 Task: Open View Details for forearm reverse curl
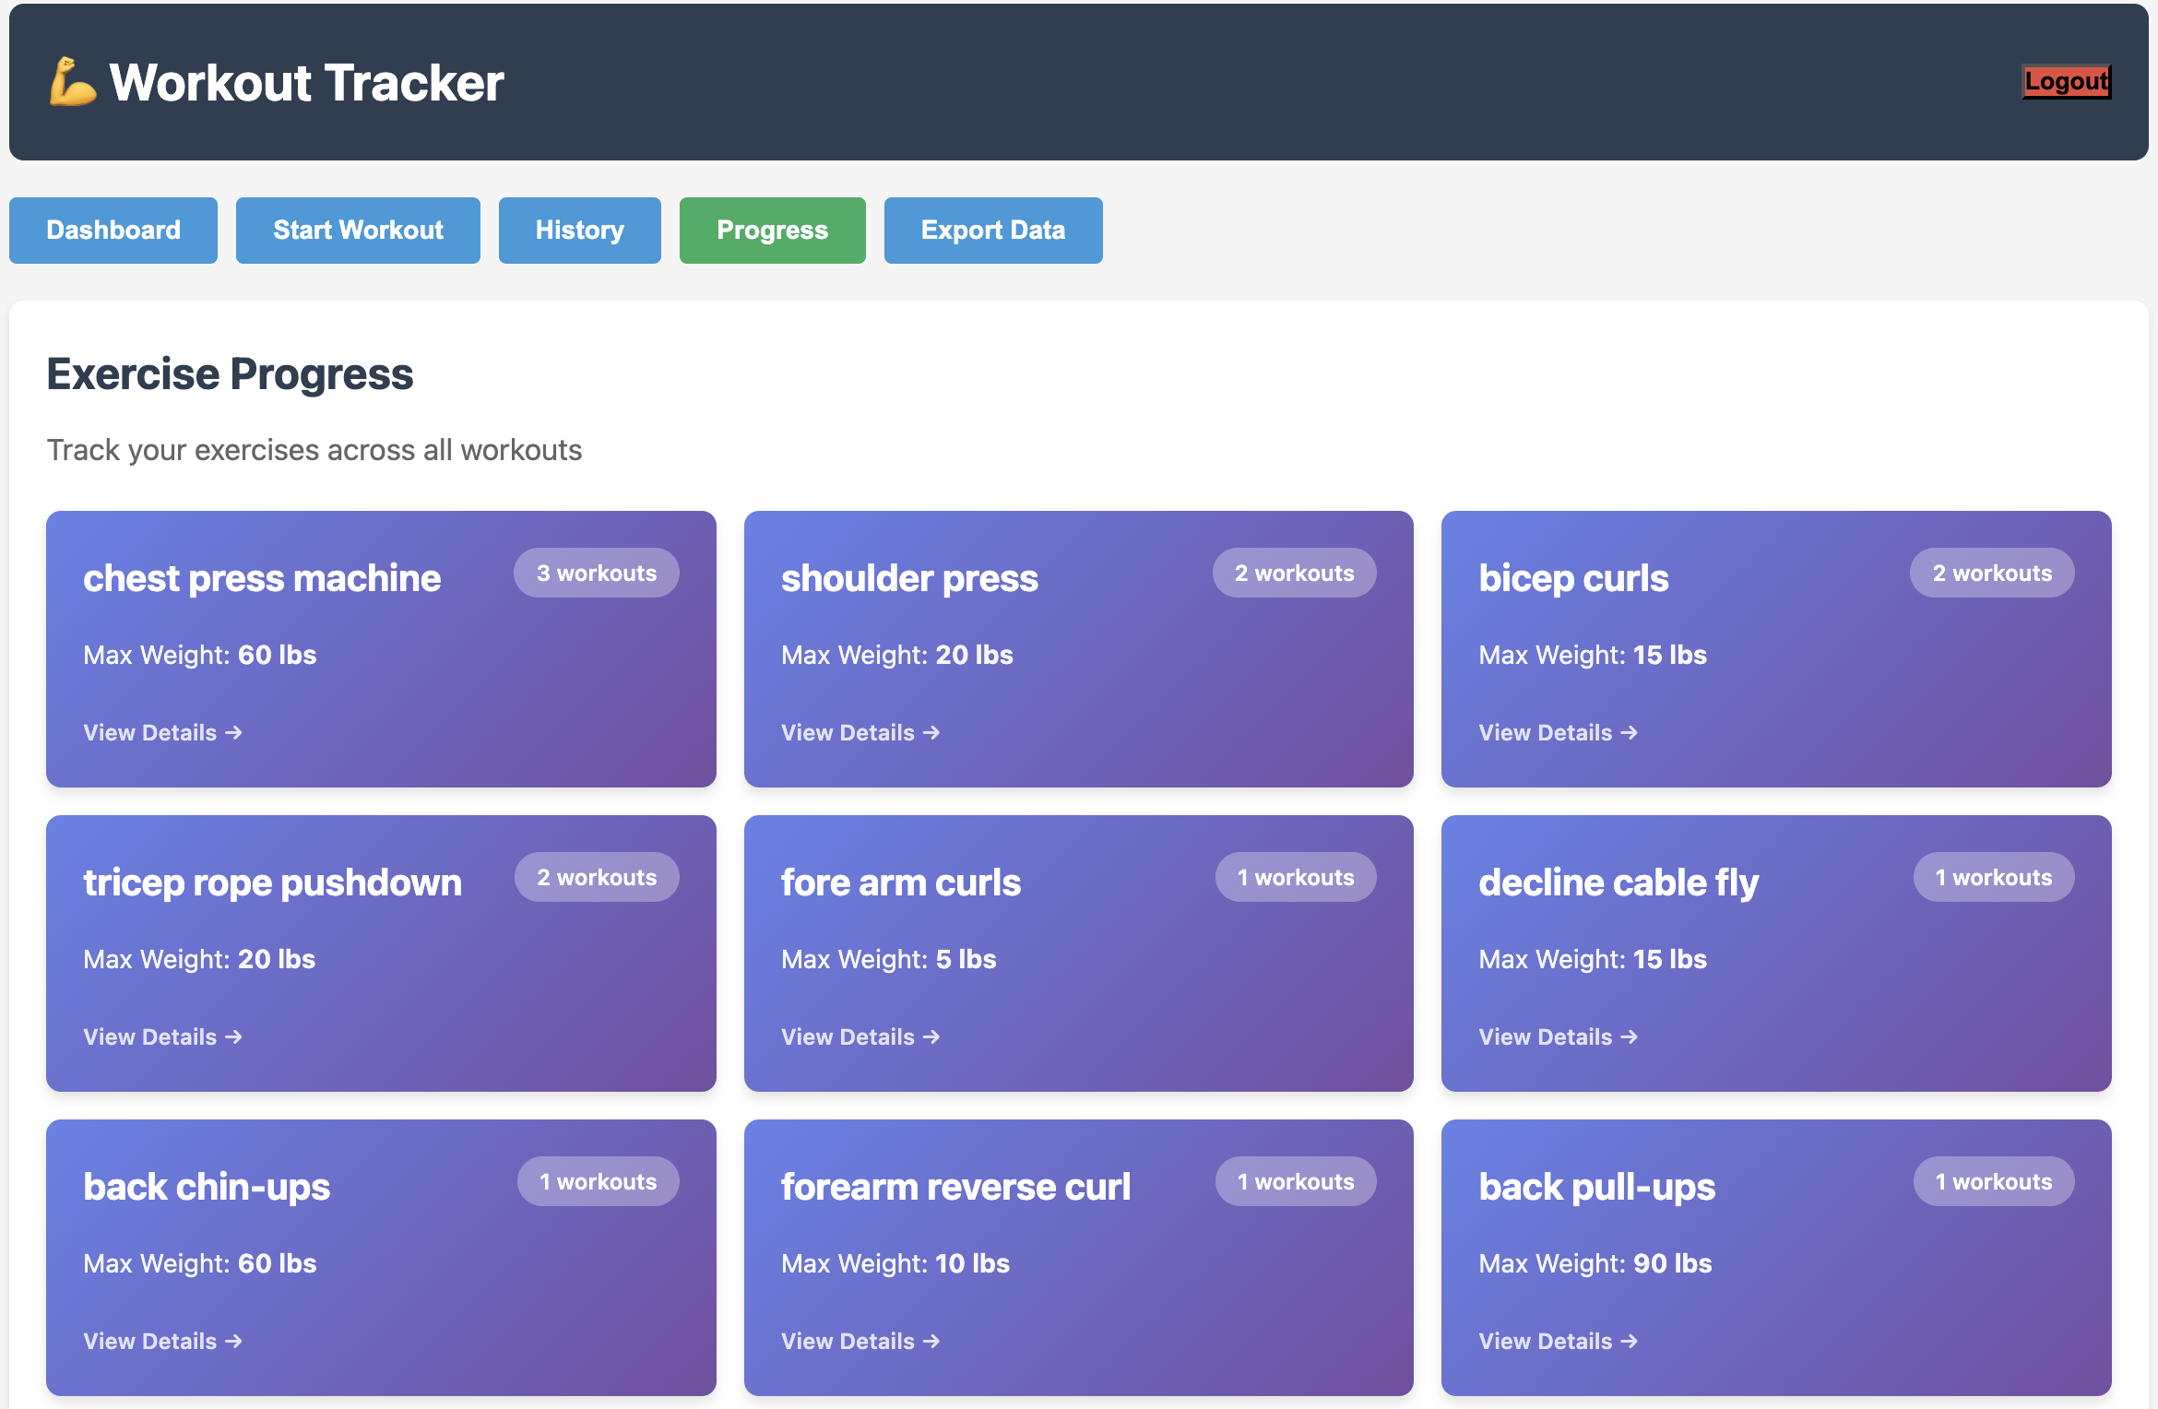coord(860,1341)
